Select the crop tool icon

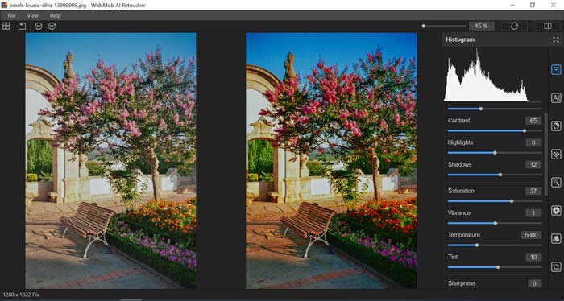(x=556, y=267)
